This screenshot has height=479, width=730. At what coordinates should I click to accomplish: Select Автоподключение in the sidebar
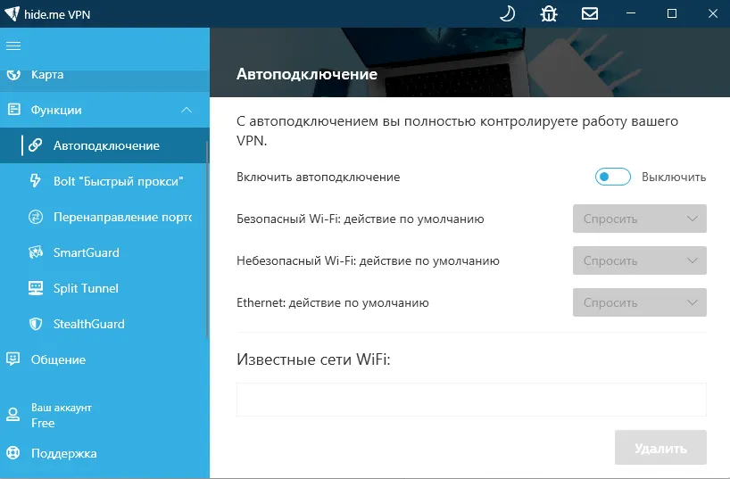point(104,145)
